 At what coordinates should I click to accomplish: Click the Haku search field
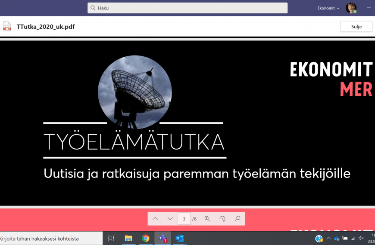point(187,8)
